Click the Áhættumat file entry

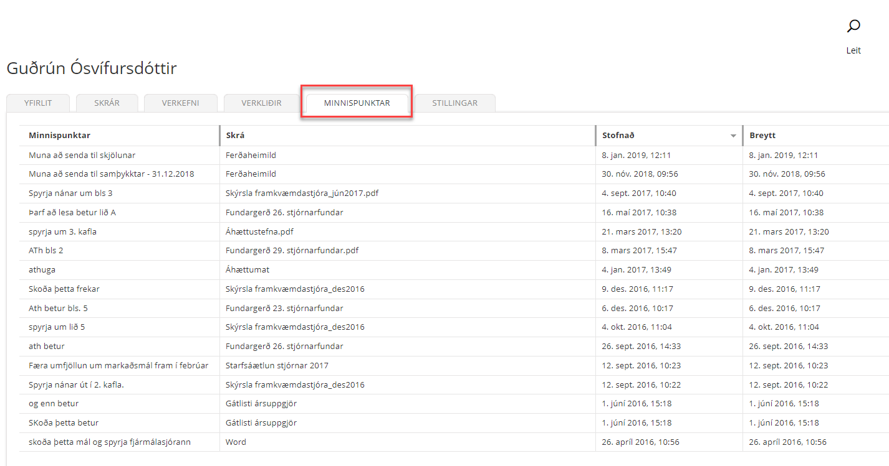pyautogui.click(x=247, y=270)
